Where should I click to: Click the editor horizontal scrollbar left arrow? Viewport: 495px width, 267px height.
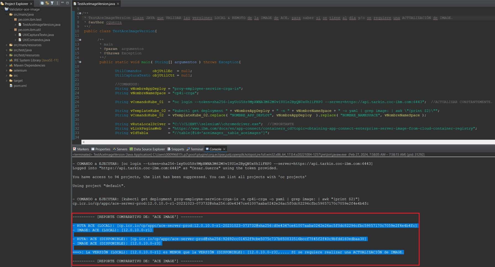click(x=83, y=142)
